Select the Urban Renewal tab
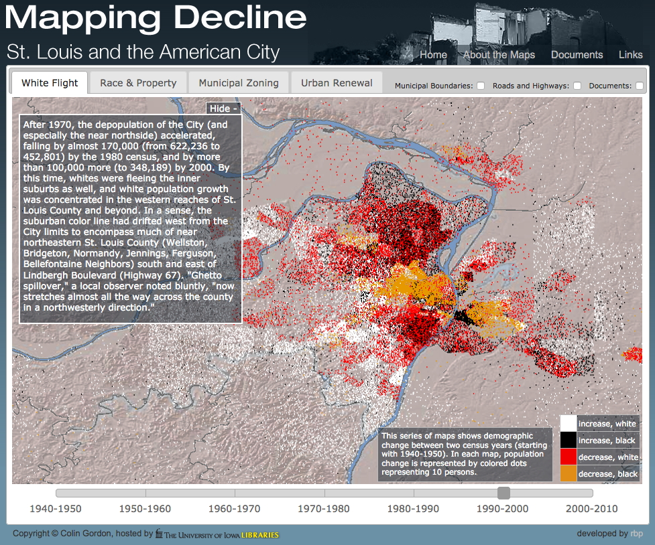Screen dimensions: 655x545 point(337,82)
